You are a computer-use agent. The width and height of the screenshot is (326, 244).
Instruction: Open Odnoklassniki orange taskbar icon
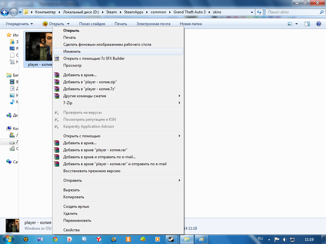click(128, 239)
